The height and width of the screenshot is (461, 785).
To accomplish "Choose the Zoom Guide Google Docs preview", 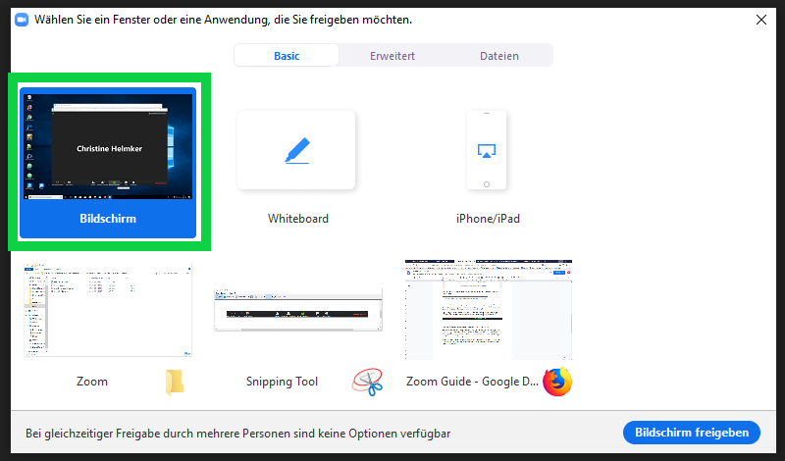I will [489, 310].
